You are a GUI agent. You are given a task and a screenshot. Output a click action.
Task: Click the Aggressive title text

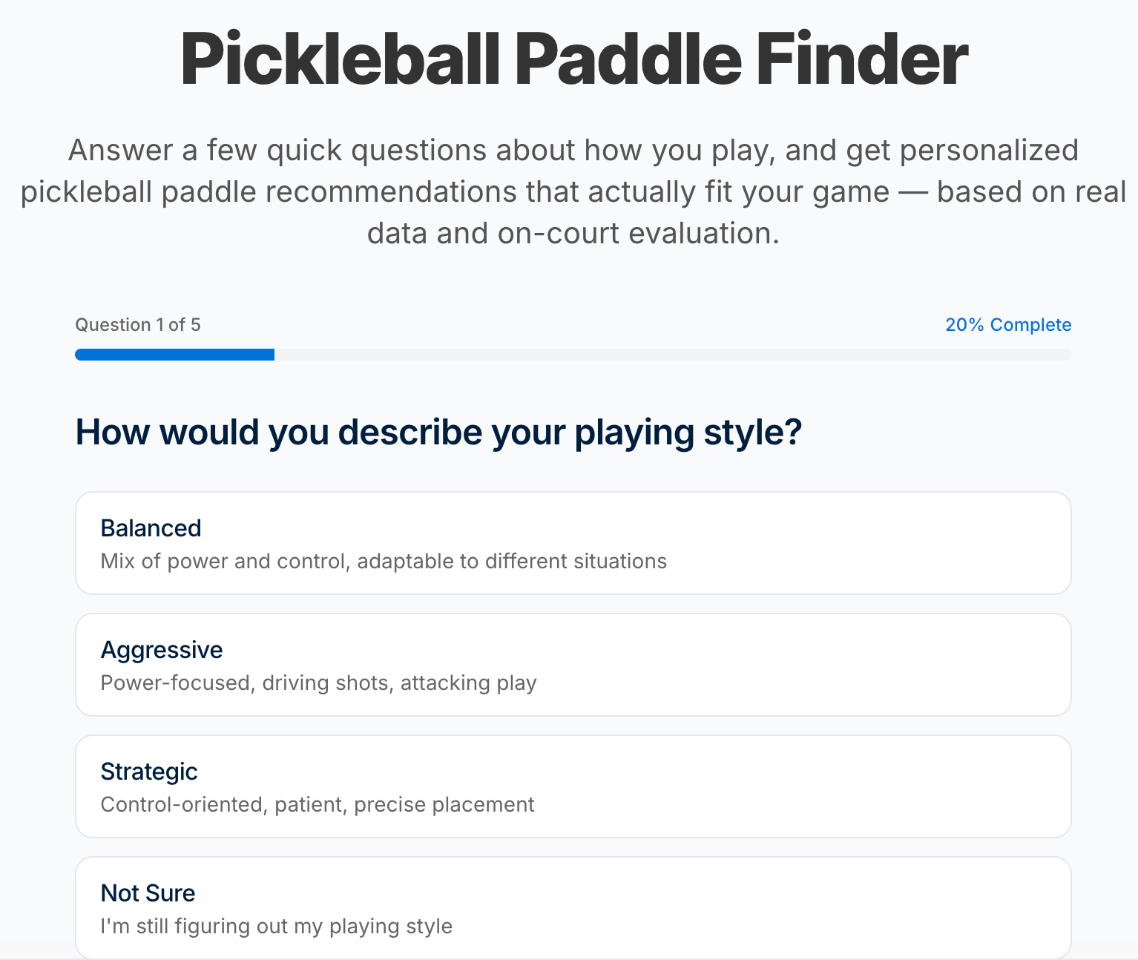coord(162,650)
